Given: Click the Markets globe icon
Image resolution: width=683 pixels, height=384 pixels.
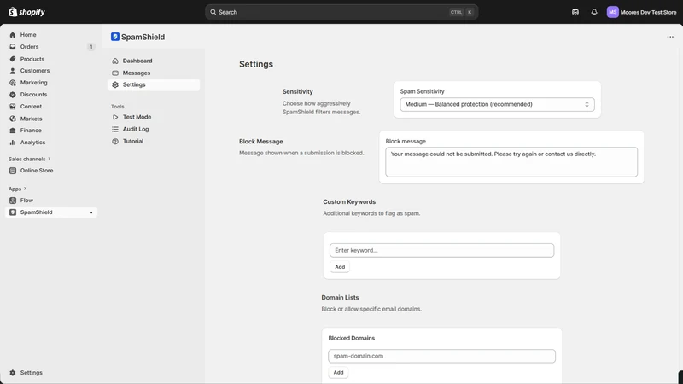Looking at the screenshot, I should point(13,119).
